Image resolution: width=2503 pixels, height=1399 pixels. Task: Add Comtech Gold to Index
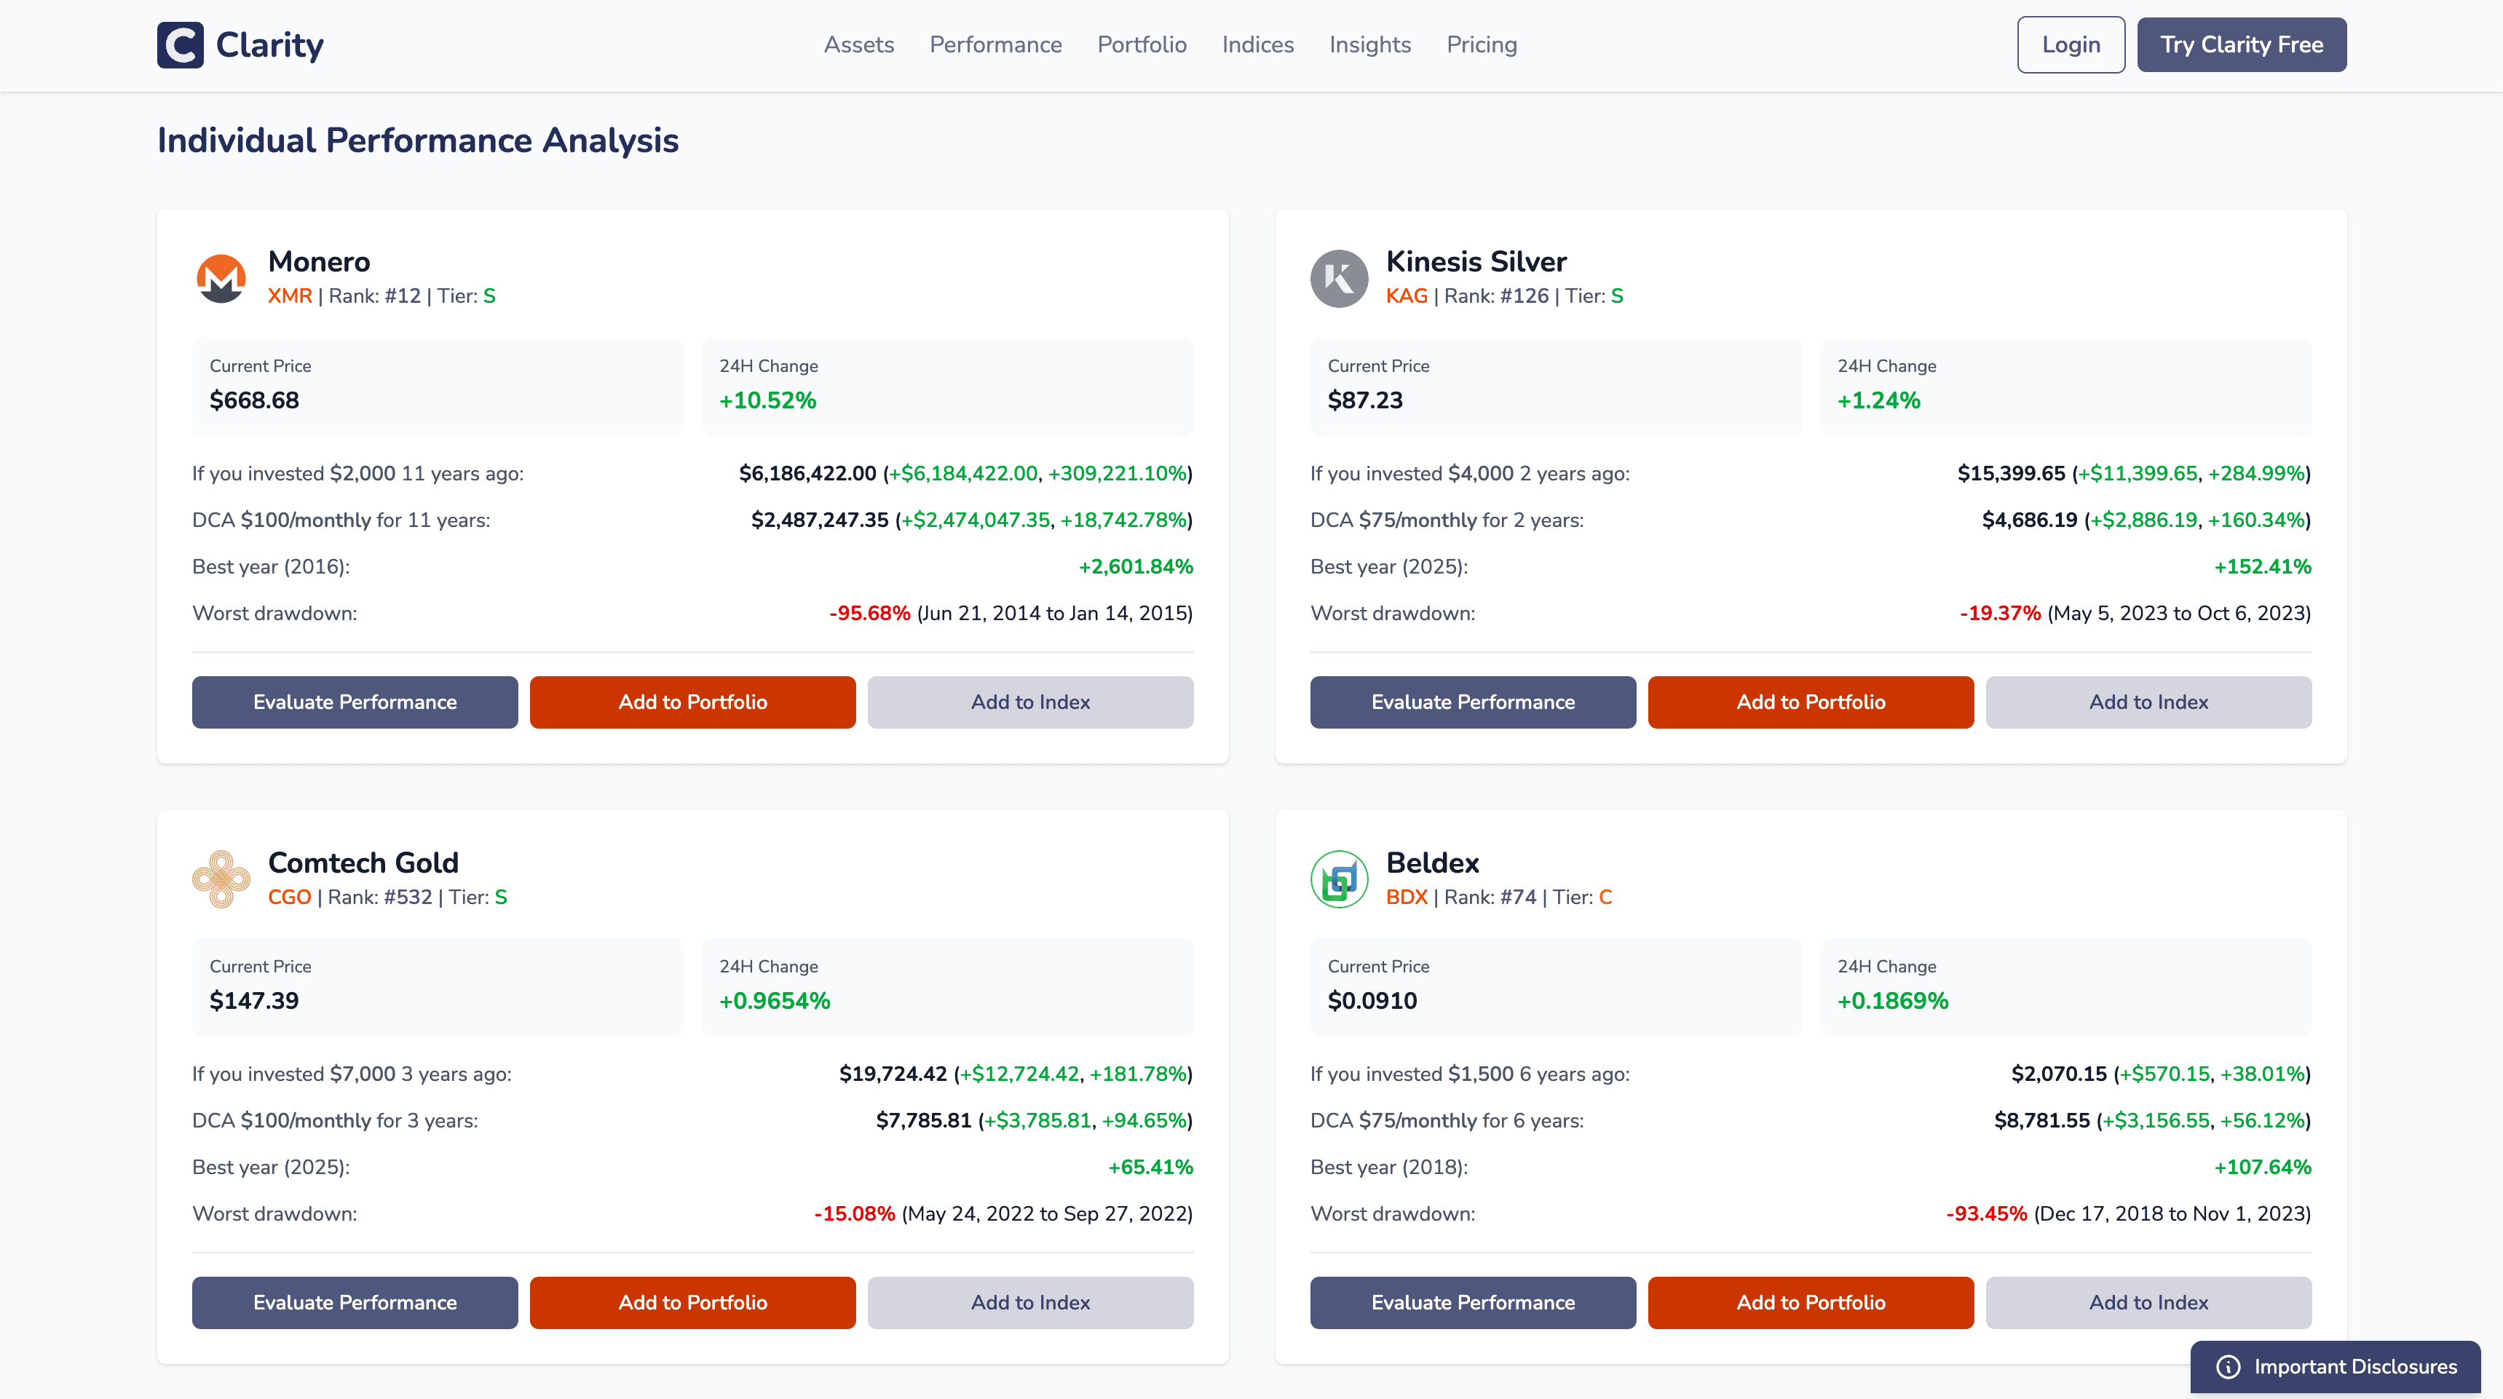pos(1030,1302)
